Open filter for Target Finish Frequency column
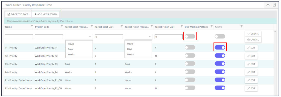This screenshot has height=97, width=281. click(x=152, y=26)
